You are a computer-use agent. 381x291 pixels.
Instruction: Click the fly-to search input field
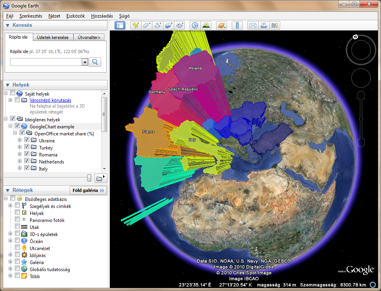(46, 62)
